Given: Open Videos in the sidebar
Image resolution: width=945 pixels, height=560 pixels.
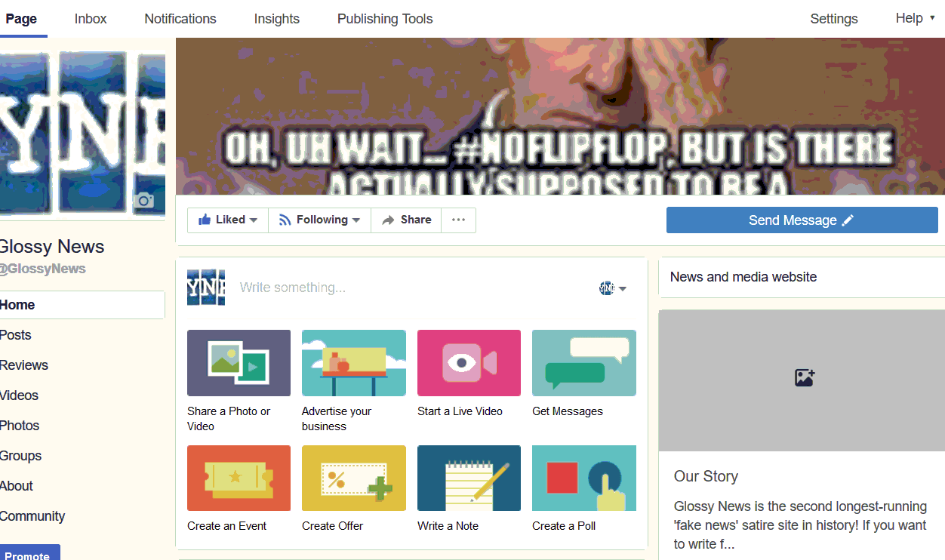Looking at the screenshot, I should point(19,395).
